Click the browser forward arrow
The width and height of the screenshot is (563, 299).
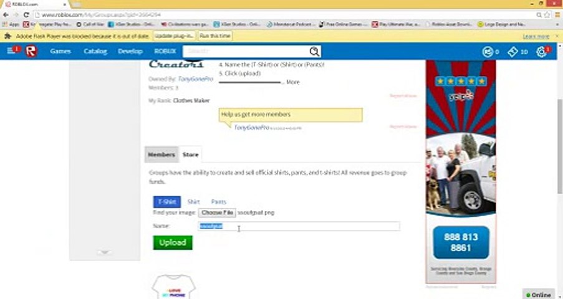pos(16,15)
